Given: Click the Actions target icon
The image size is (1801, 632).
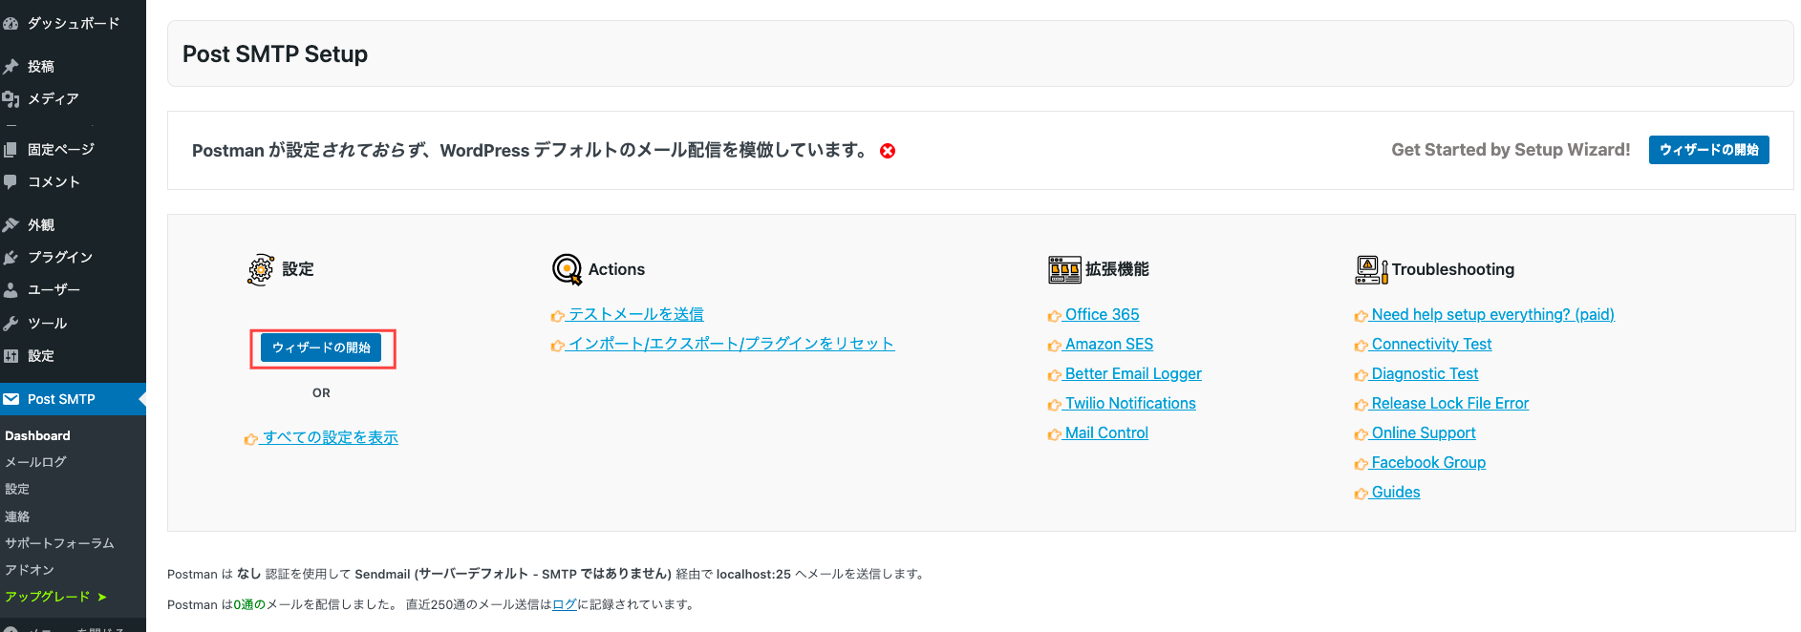Looking at the screenshot, I should pyautogui.click(x=568, y=270).
